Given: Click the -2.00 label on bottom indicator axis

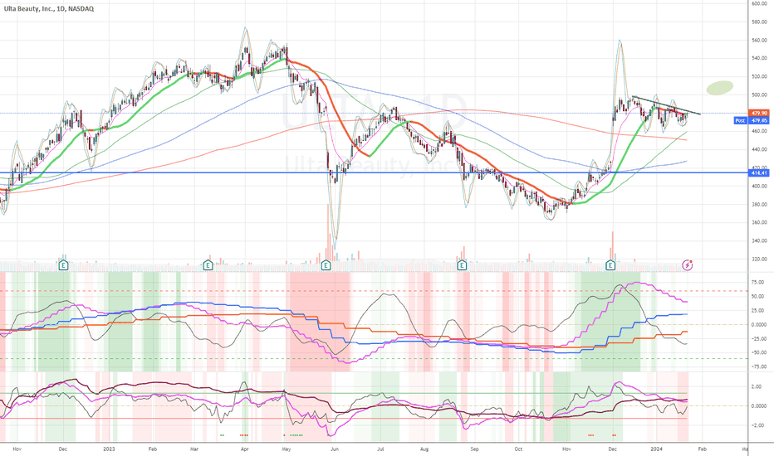Looking at the screenshot, I should coord(756,425).
